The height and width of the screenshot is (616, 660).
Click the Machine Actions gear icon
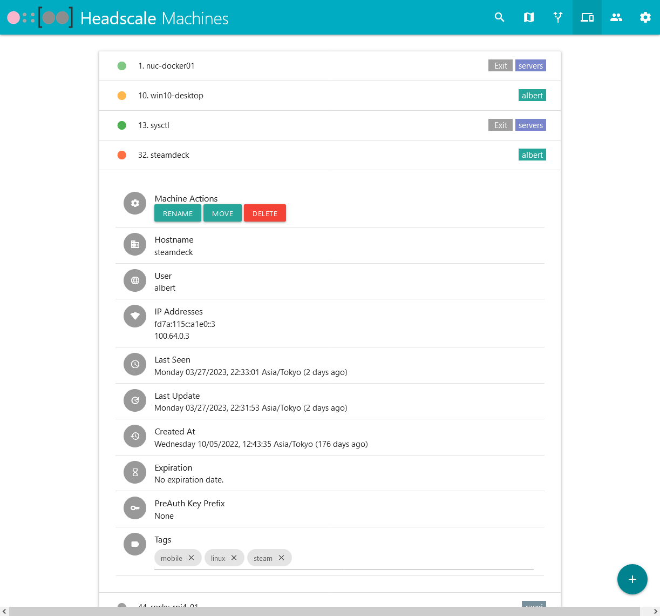pyautogui.click(x=135, y=203)
